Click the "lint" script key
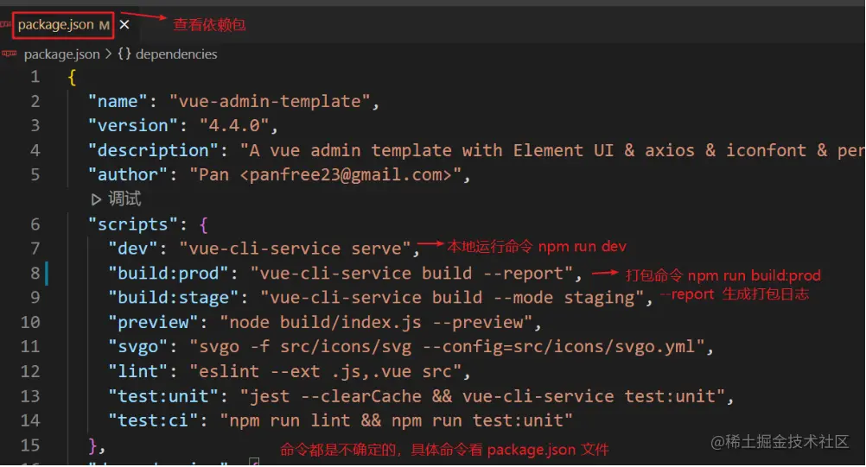This screenshot has height=467, width=866. point(137,372)
